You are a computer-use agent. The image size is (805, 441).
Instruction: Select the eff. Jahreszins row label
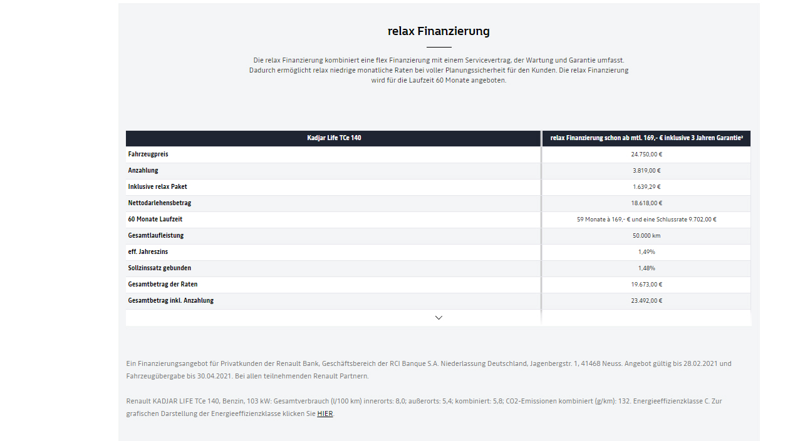(x=148, y=252)
